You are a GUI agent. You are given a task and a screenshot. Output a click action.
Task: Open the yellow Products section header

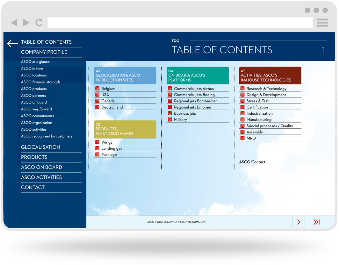pyautogui.click(x=125, y=129)
